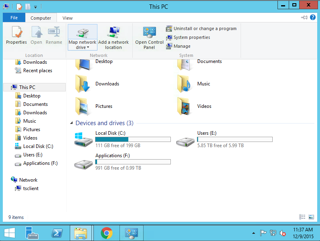
Task: Click Control Panel taskbar icon
Action: click(131, 233)
